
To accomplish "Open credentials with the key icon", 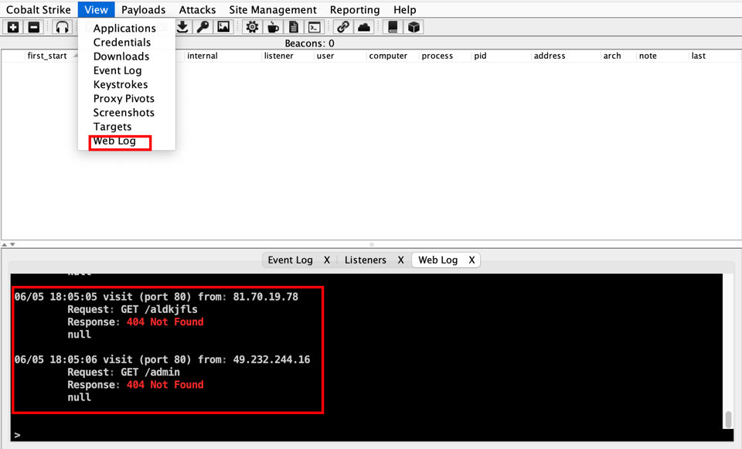I will [203, 27].
